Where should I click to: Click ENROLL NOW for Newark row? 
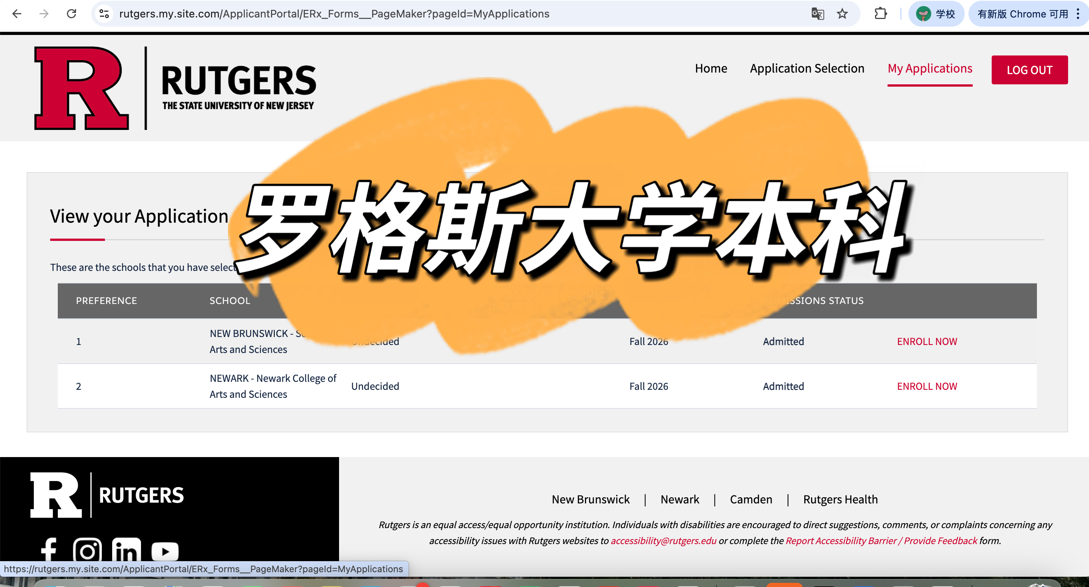[x=927, y=386]
